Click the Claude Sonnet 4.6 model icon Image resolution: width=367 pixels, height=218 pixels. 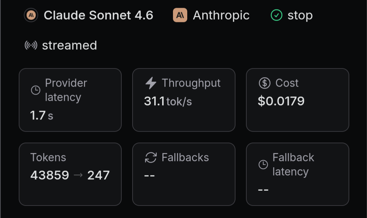(31, 15)
